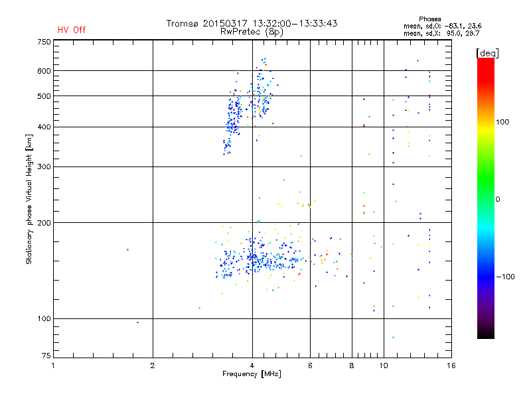Viewport: 531px width, 398px height.
Task: Click the red 'HV Off' status label
Action: pos(72,30)
